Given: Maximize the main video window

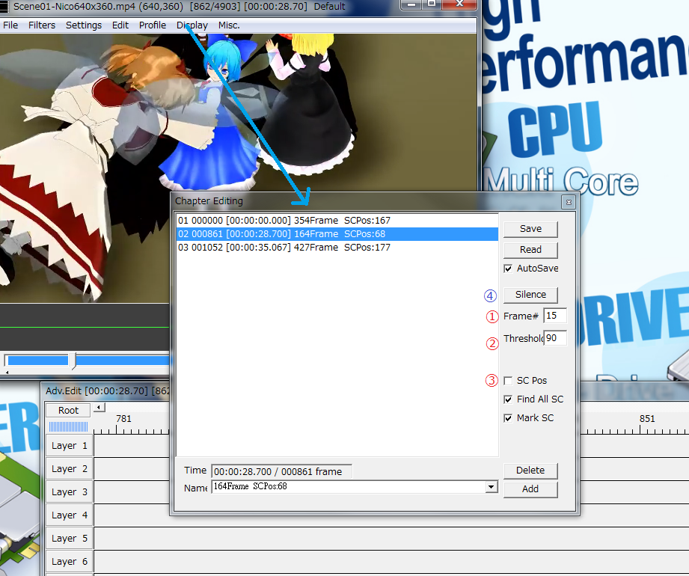Looking at the screenshot, I should tap(432, 4).
